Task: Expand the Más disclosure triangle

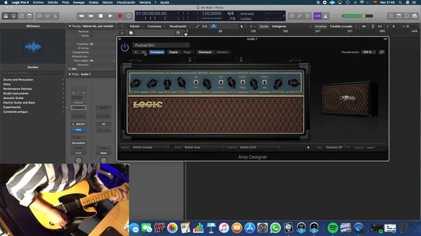Action: coord(70,69)
